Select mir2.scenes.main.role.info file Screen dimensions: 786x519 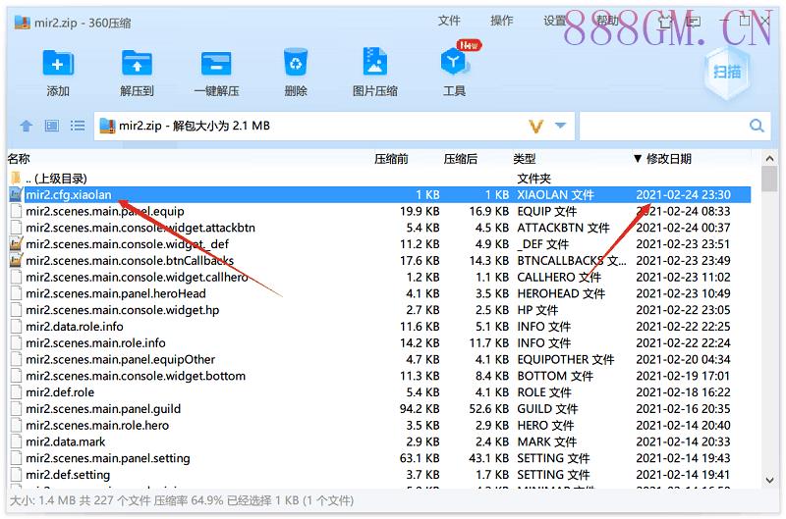click(379, 342)
